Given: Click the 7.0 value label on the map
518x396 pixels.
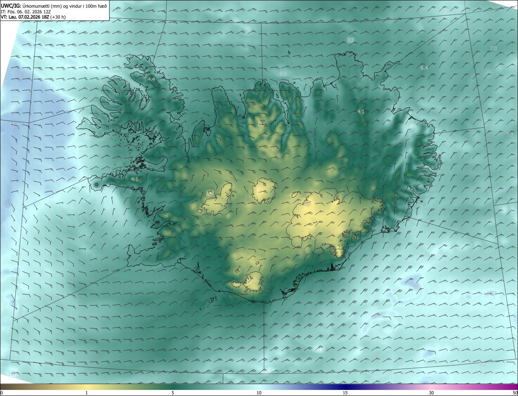Looking at the screenshot, I should (493, 48).
